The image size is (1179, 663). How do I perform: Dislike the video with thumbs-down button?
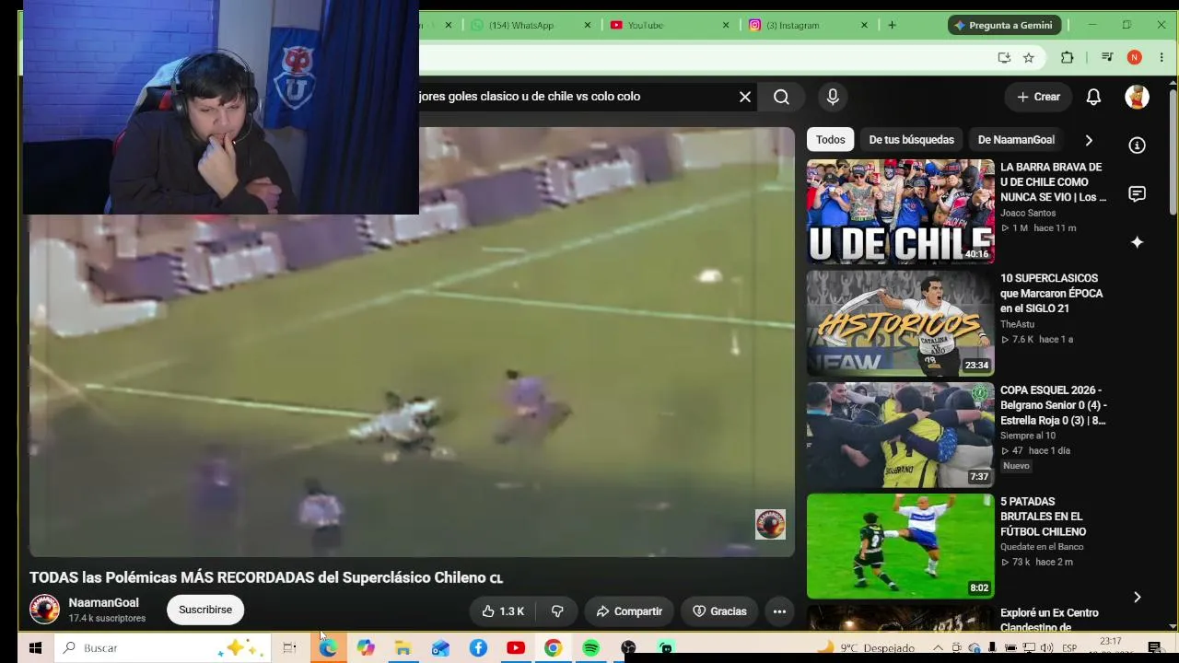tap(557, 611)
